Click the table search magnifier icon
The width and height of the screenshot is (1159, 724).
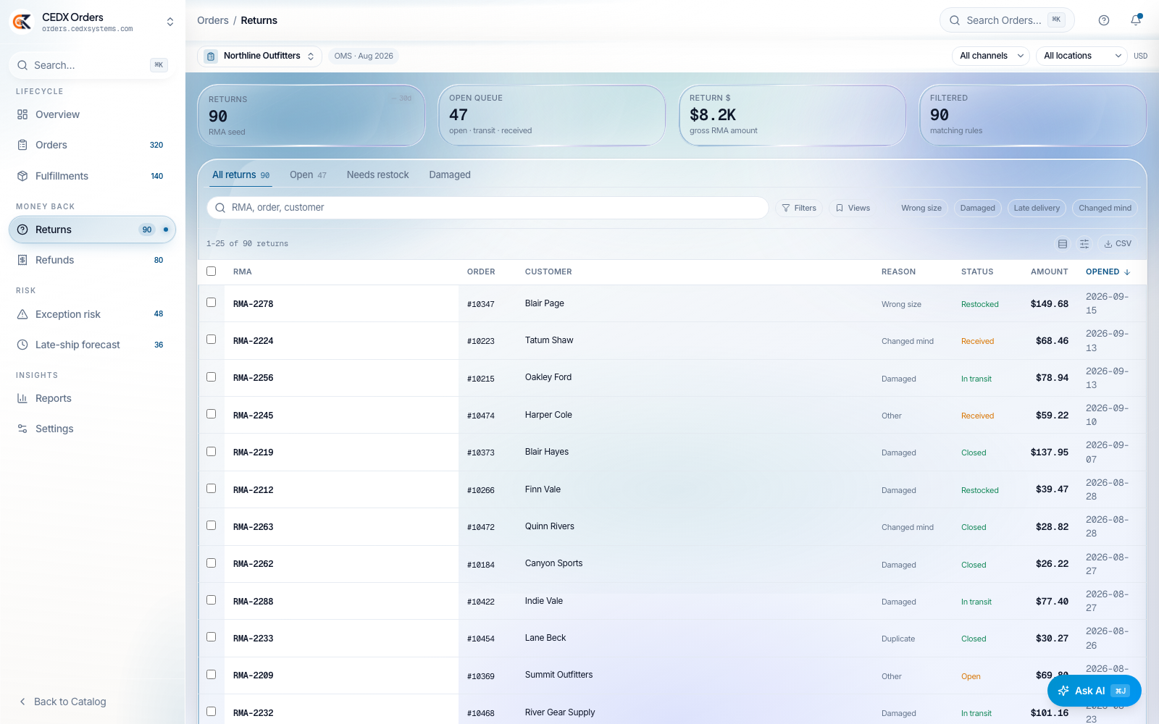point(220,208)
